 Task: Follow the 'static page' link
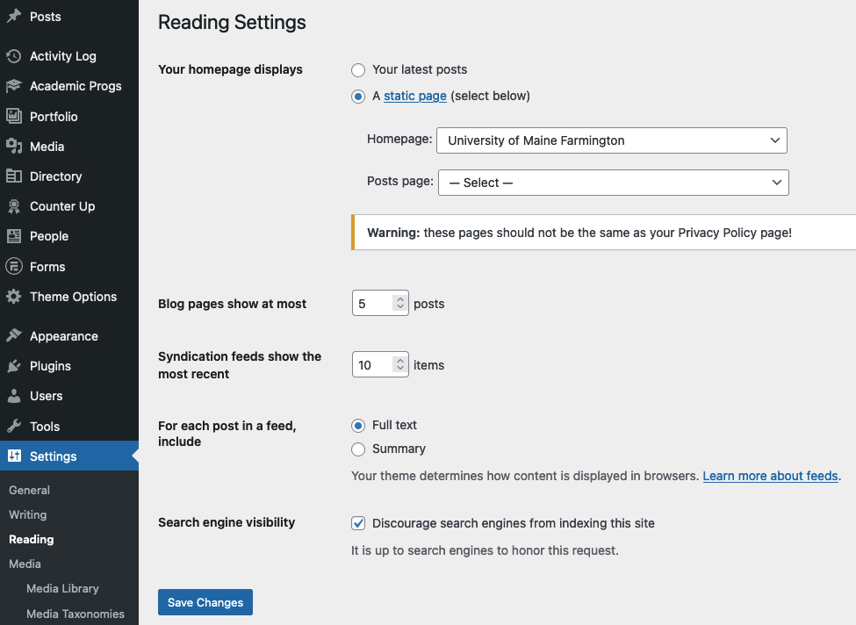415,96
